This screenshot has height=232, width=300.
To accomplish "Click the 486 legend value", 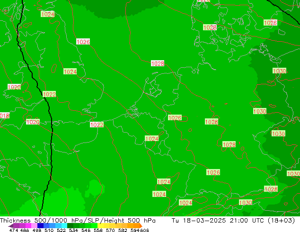I will coord(24,230).
